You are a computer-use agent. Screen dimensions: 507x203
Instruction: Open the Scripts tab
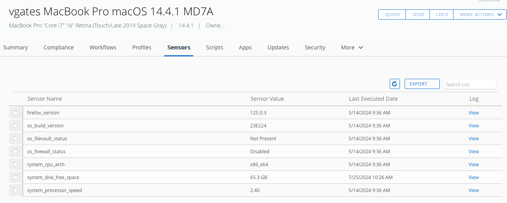click(215, 47)
